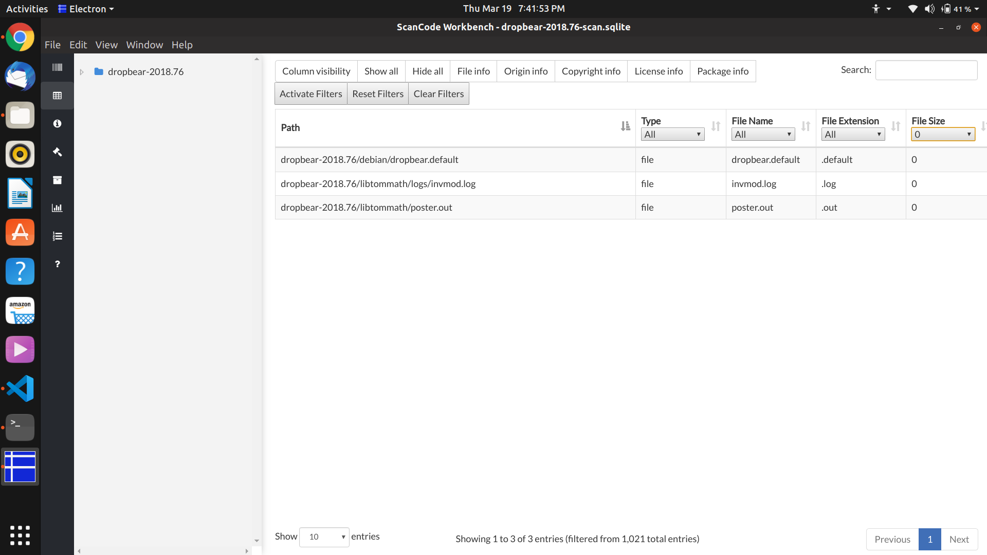Screen dimensions: 987x555
Task: Open the clock and calendar in top bar
Action: click(514, 9)
